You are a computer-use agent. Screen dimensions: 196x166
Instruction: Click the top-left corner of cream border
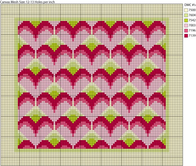(x=2, y=6)
